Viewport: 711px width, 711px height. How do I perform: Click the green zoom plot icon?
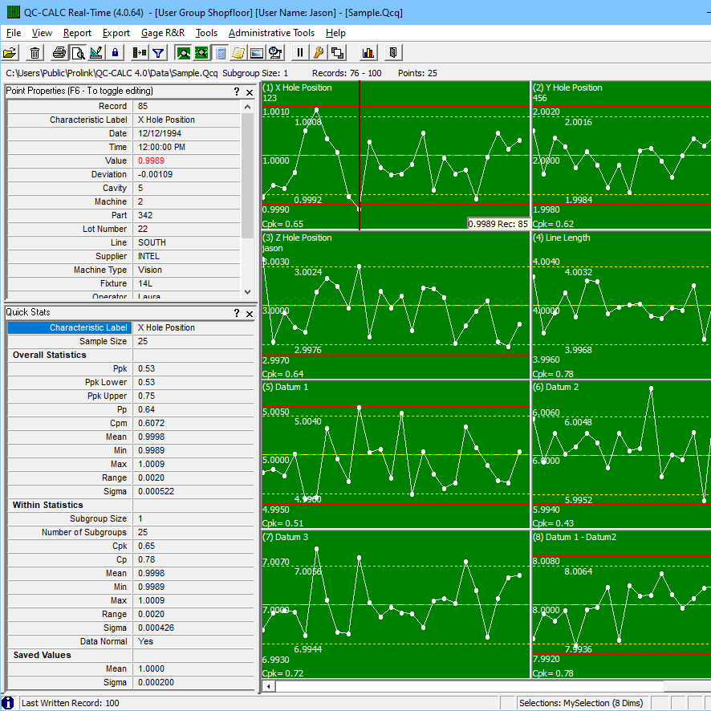click(x=183, y=53)
